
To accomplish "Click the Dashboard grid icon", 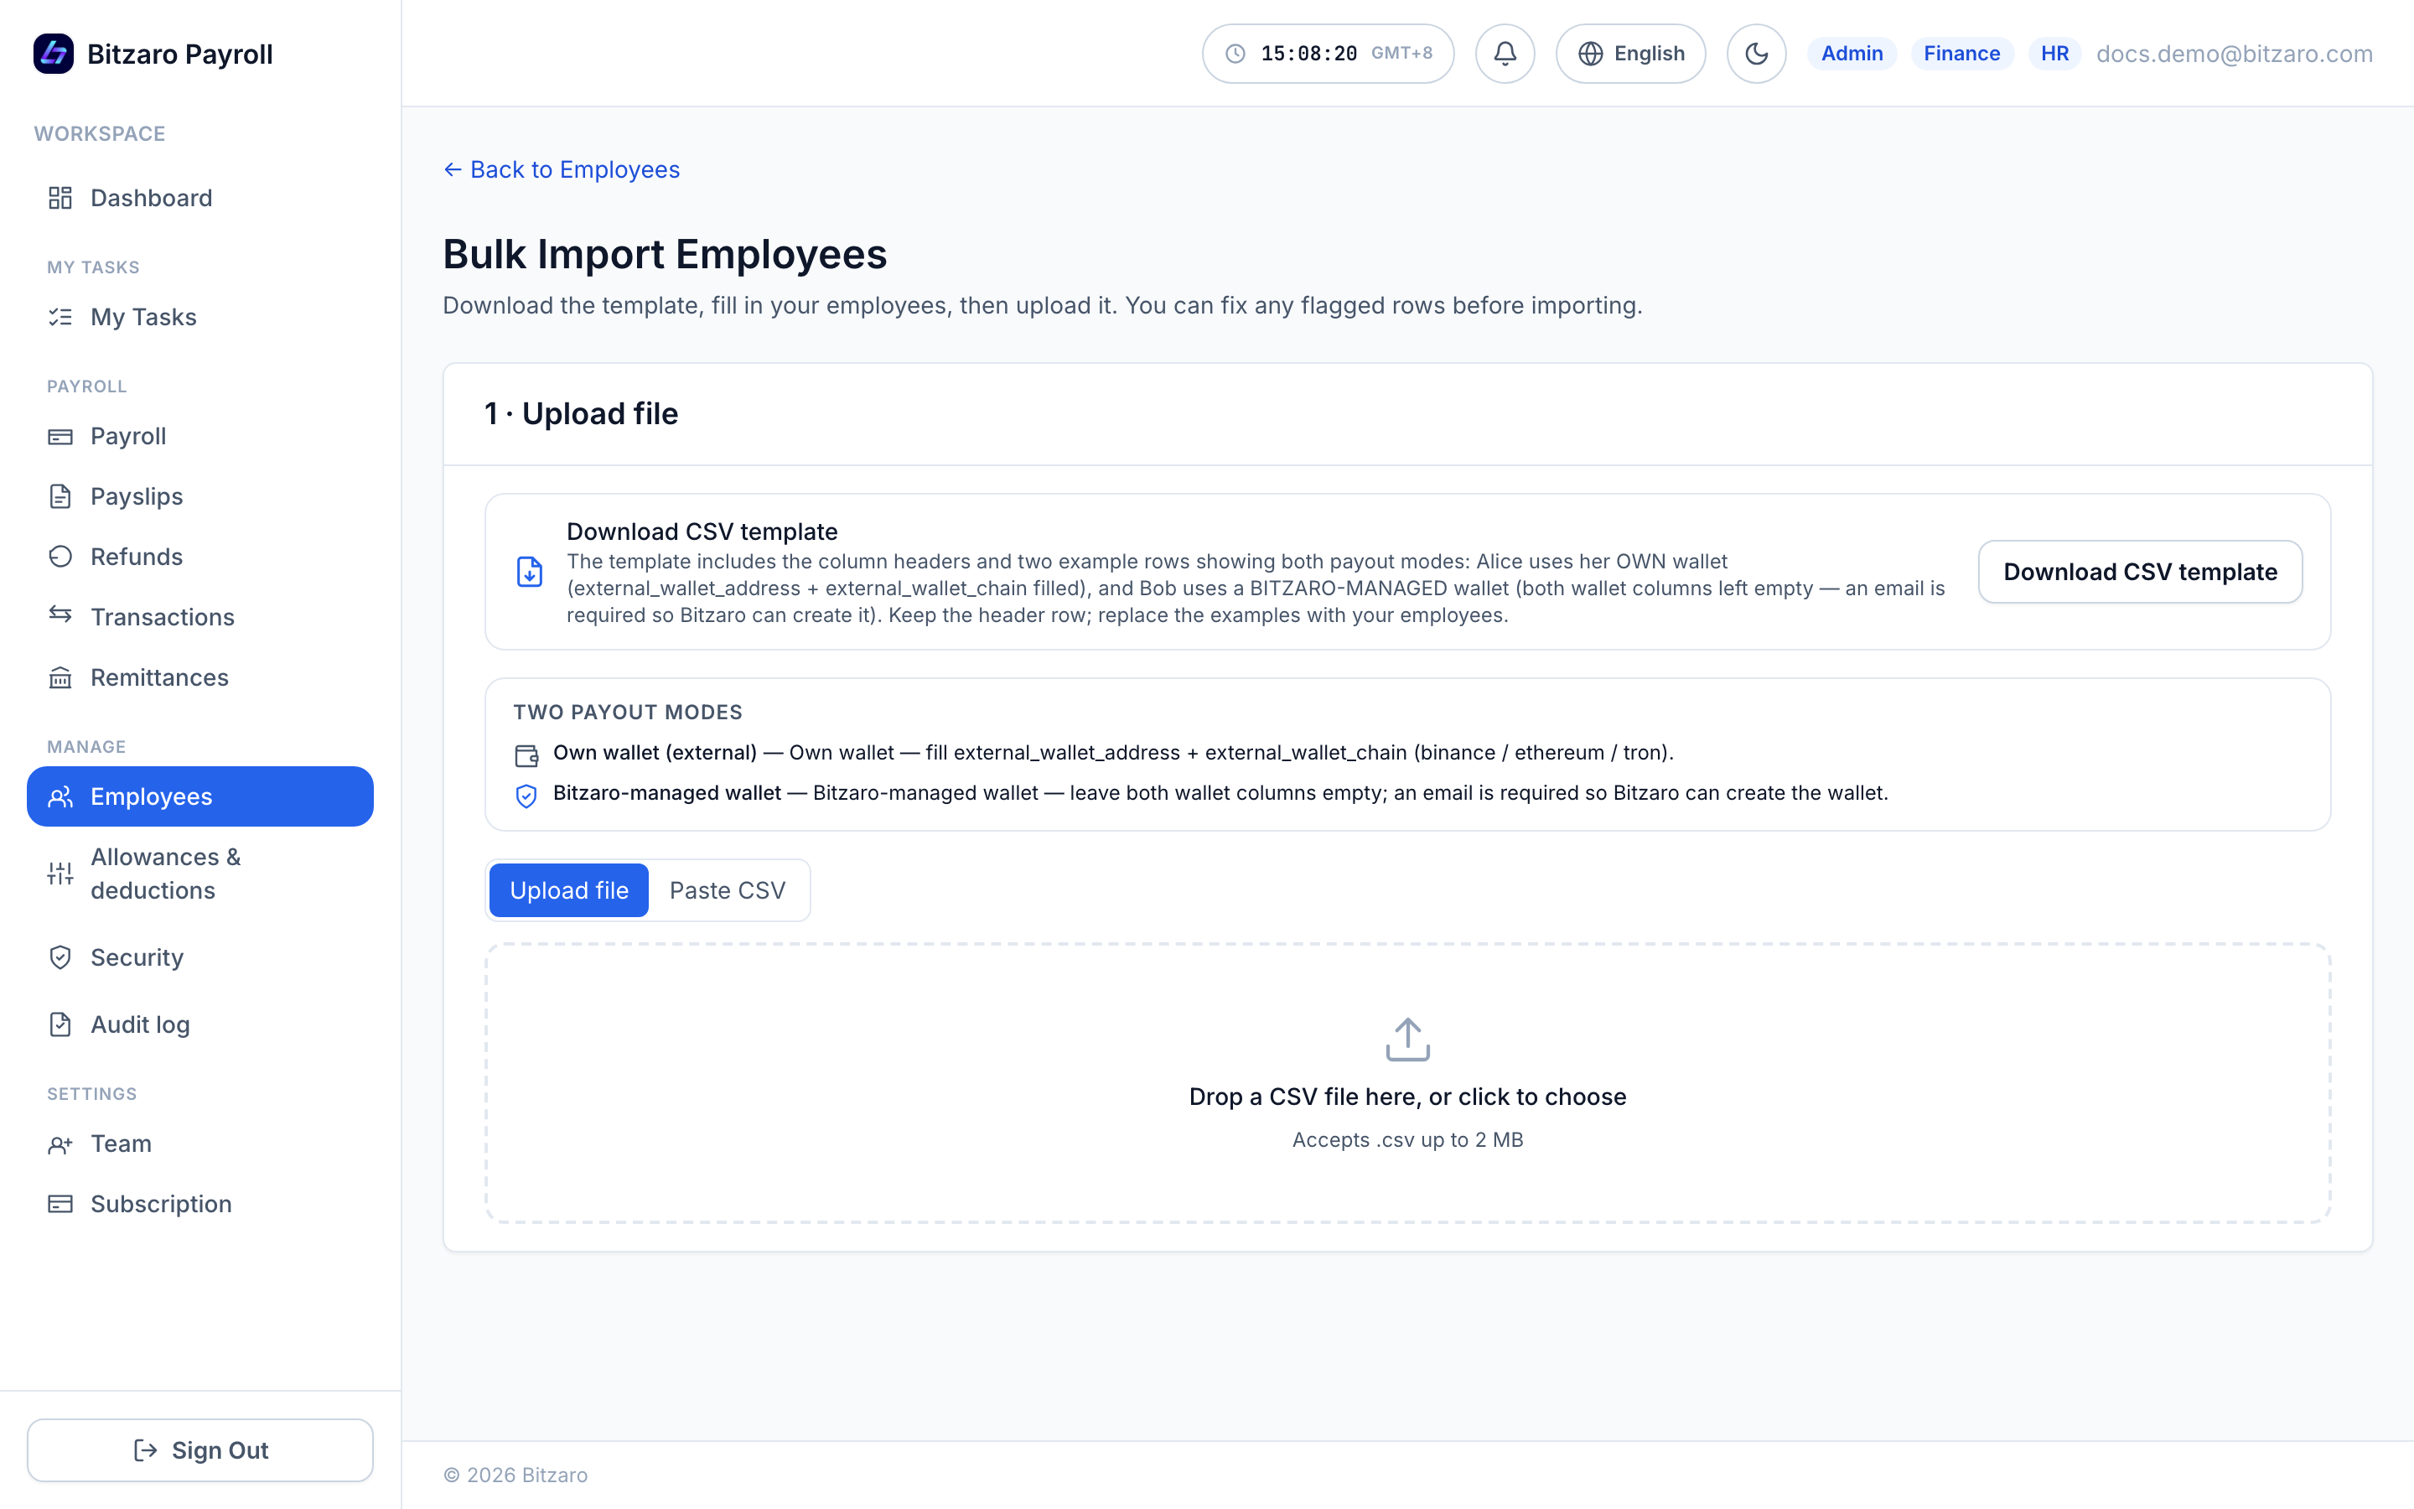I will coord(60,198).
